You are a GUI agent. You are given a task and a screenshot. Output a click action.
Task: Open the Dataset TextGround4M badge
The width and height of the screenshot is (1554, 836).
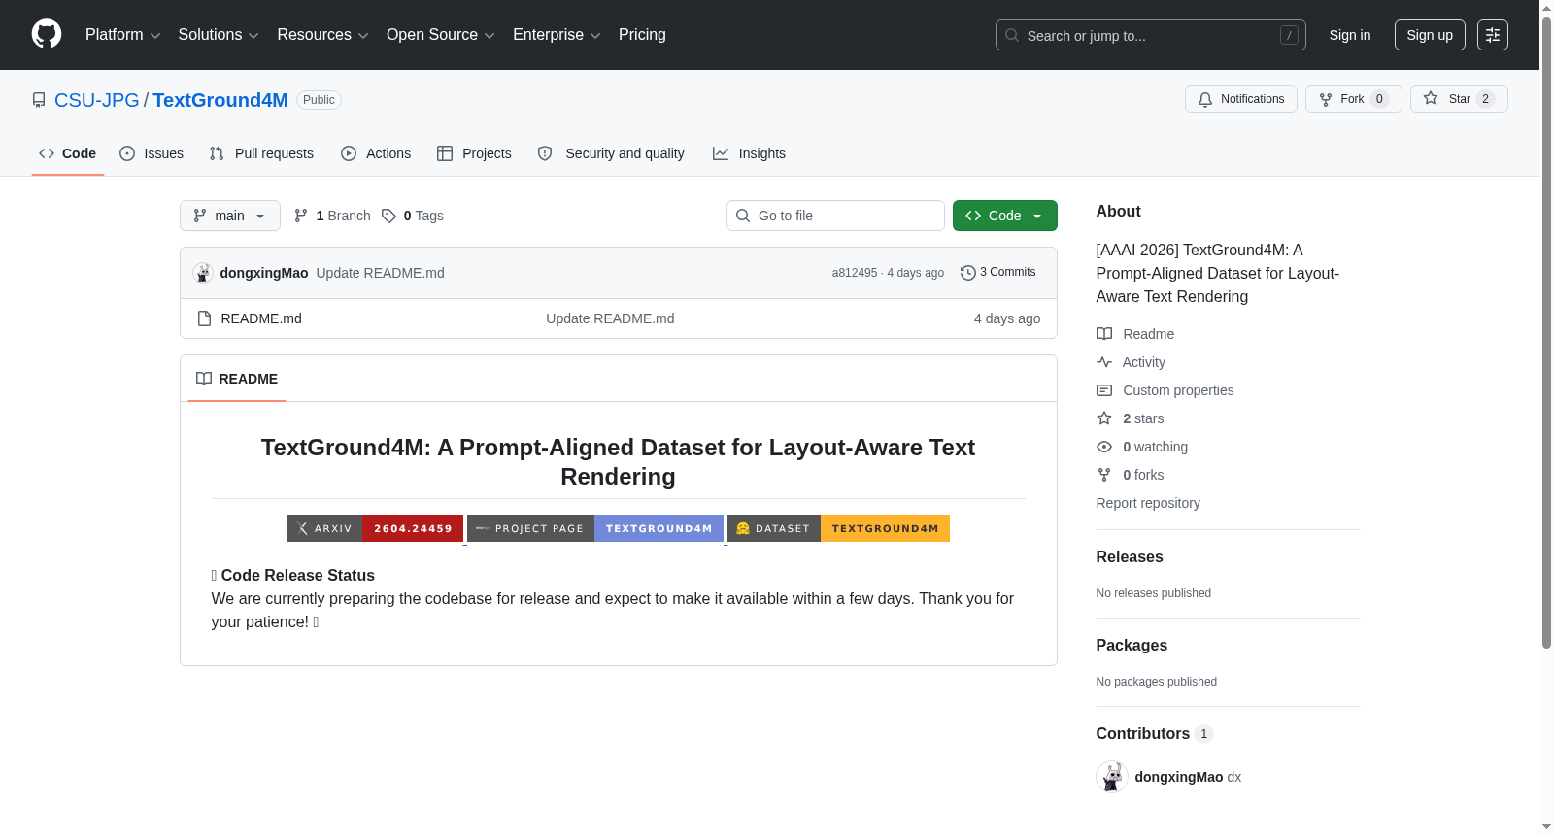838,528
